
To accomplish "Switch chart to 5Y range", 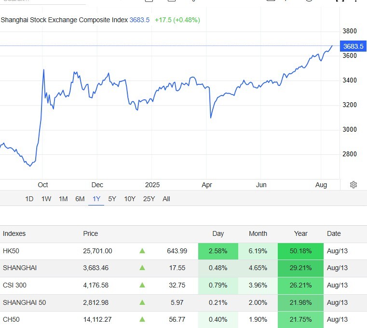I will click(112, 199).
